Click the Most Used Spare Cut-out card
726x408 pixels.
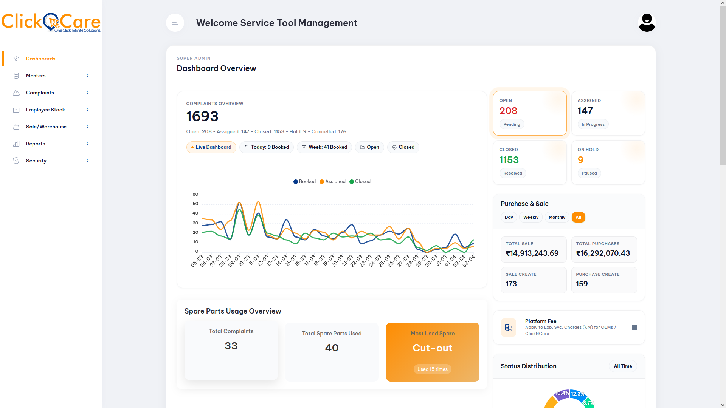point(433,352)
